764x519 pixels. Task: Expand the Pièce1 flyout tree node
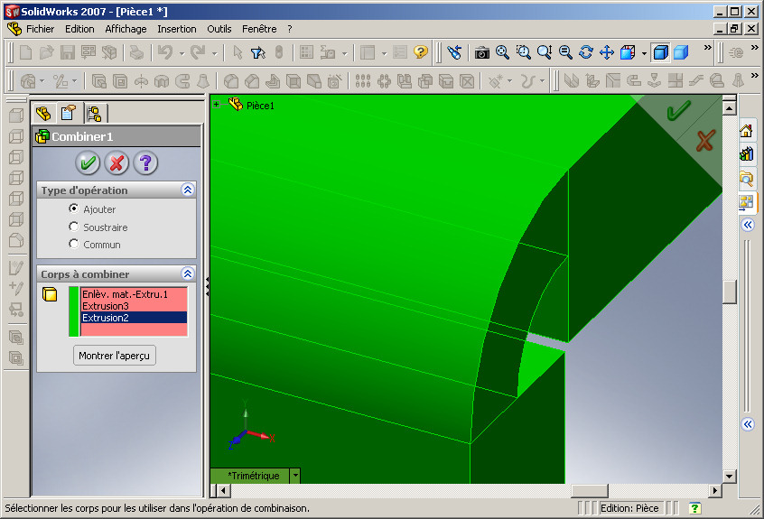[x=217, y=104]
